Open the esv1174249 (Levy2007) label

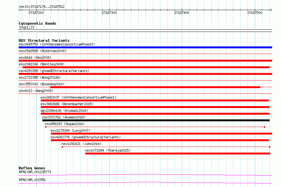click(x=70, y=130)
